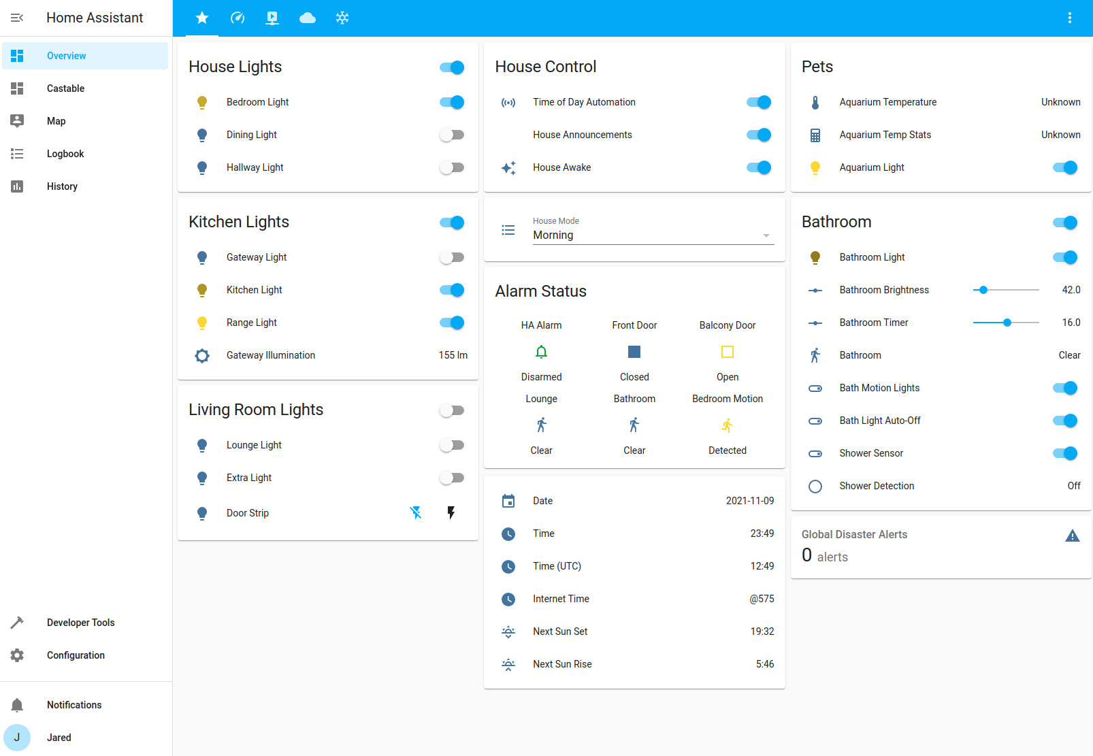Viewport: 1093px width, 756px height.
Task: Open the cloud view tab icon
Action: (307, 18)
